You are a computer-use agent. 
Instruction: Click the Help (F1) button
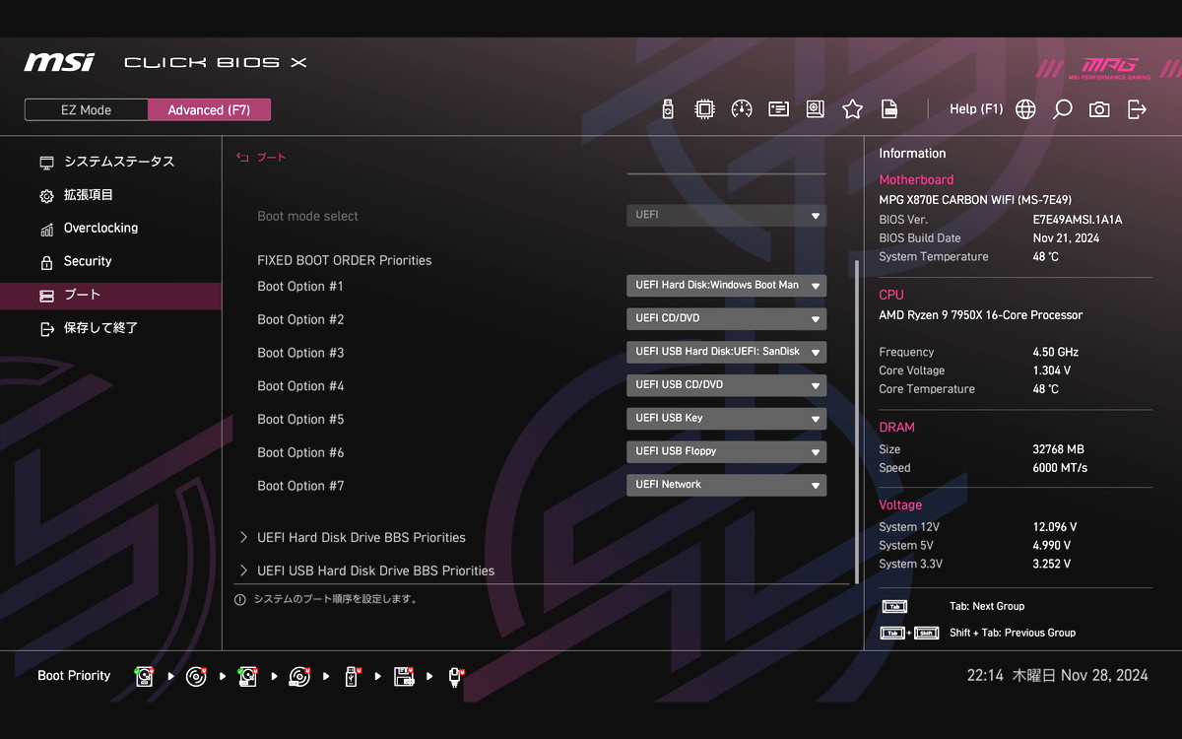976,109
